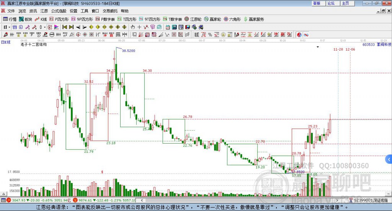
Task: Open the 工具 menu
Action: tap(85, 11)
